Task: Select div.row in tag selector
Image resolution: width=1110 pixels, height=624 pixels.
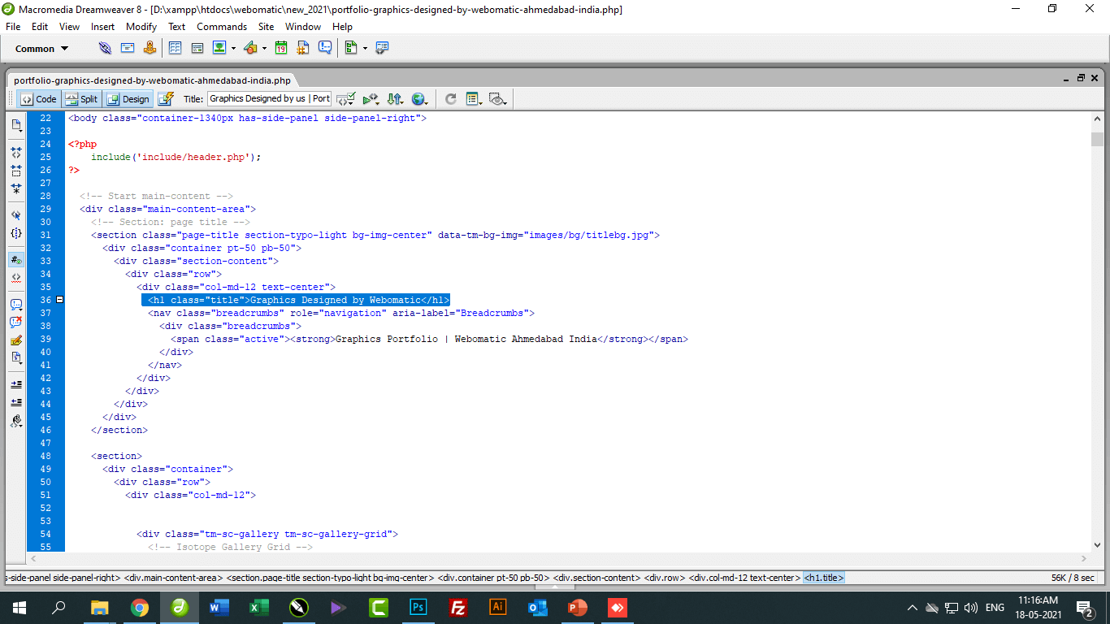Action: click(x=665, y=578)
